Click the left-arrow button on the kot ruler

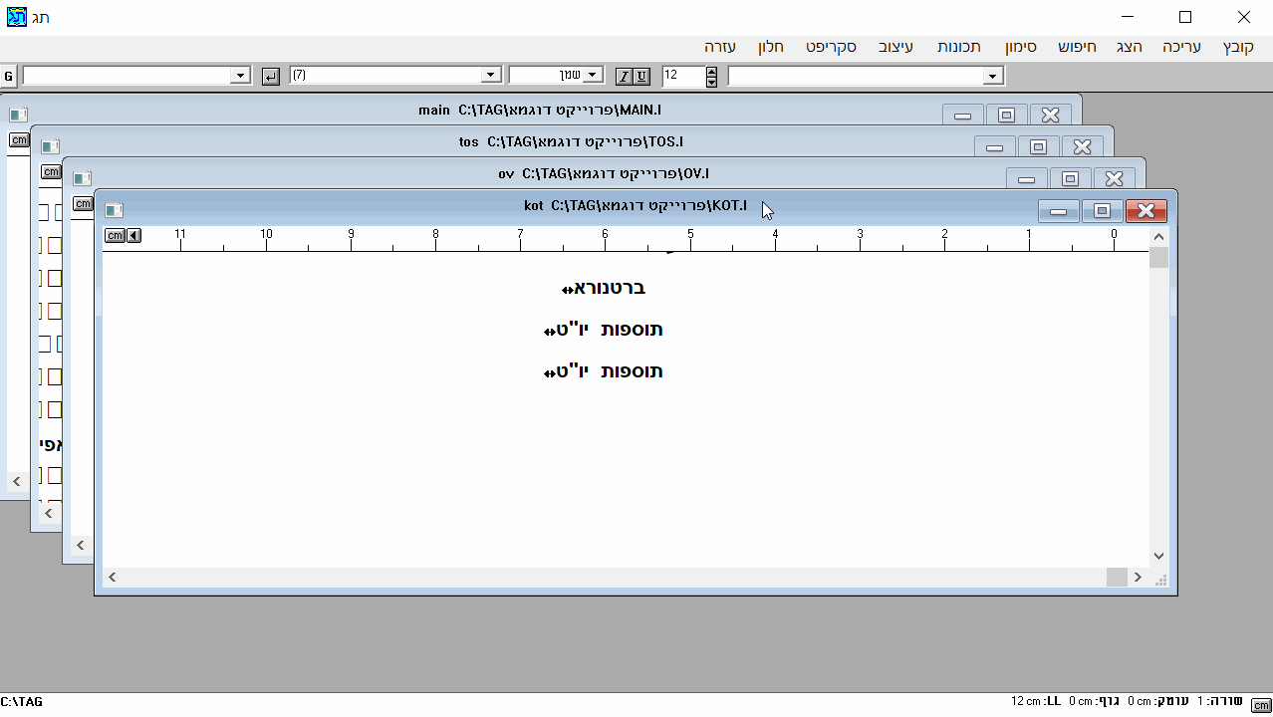pos(134,235)
